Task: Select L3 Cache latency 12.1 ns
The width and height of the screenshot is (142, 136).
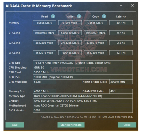Action: (x=121, y=53)
